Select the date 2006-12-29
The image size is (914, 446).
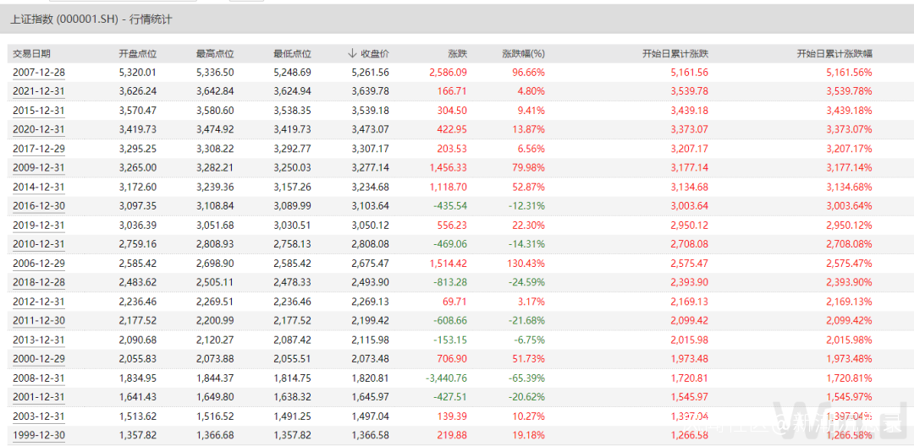[38, 264]
